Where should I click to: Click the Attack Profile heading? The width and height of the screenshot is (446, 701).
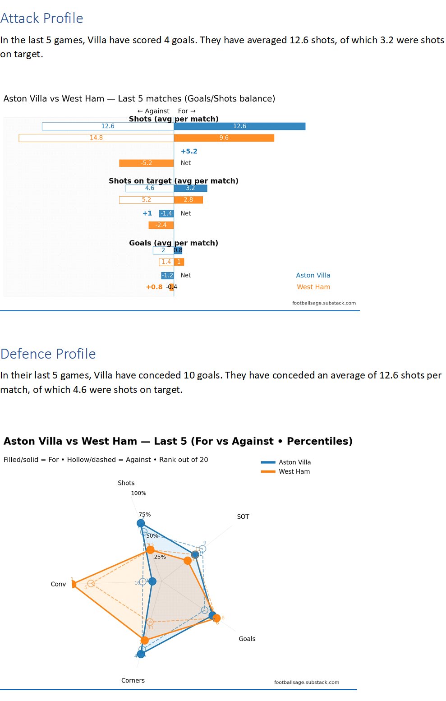coord(42,18)
